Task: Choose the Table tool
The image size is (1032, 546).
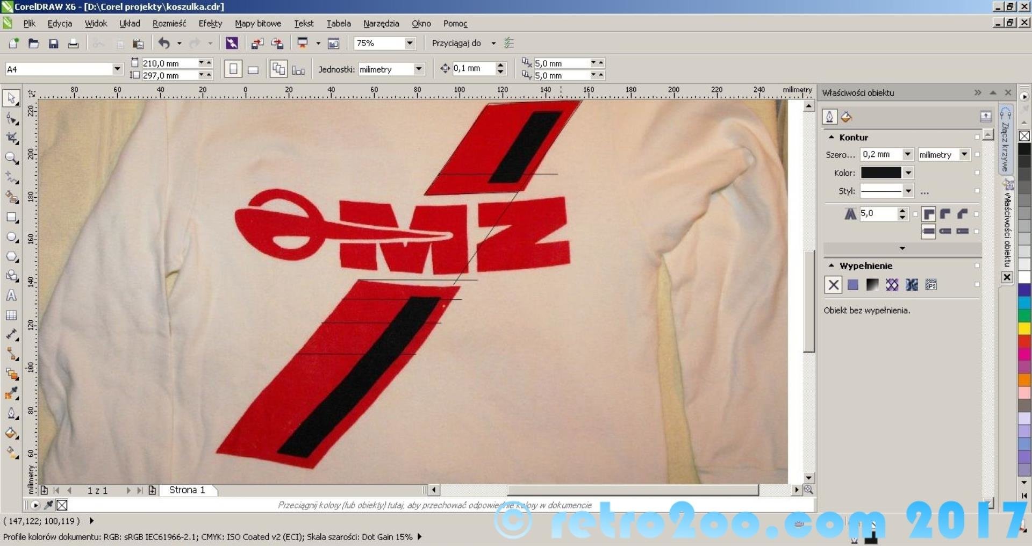Action: tap(11, 315)
